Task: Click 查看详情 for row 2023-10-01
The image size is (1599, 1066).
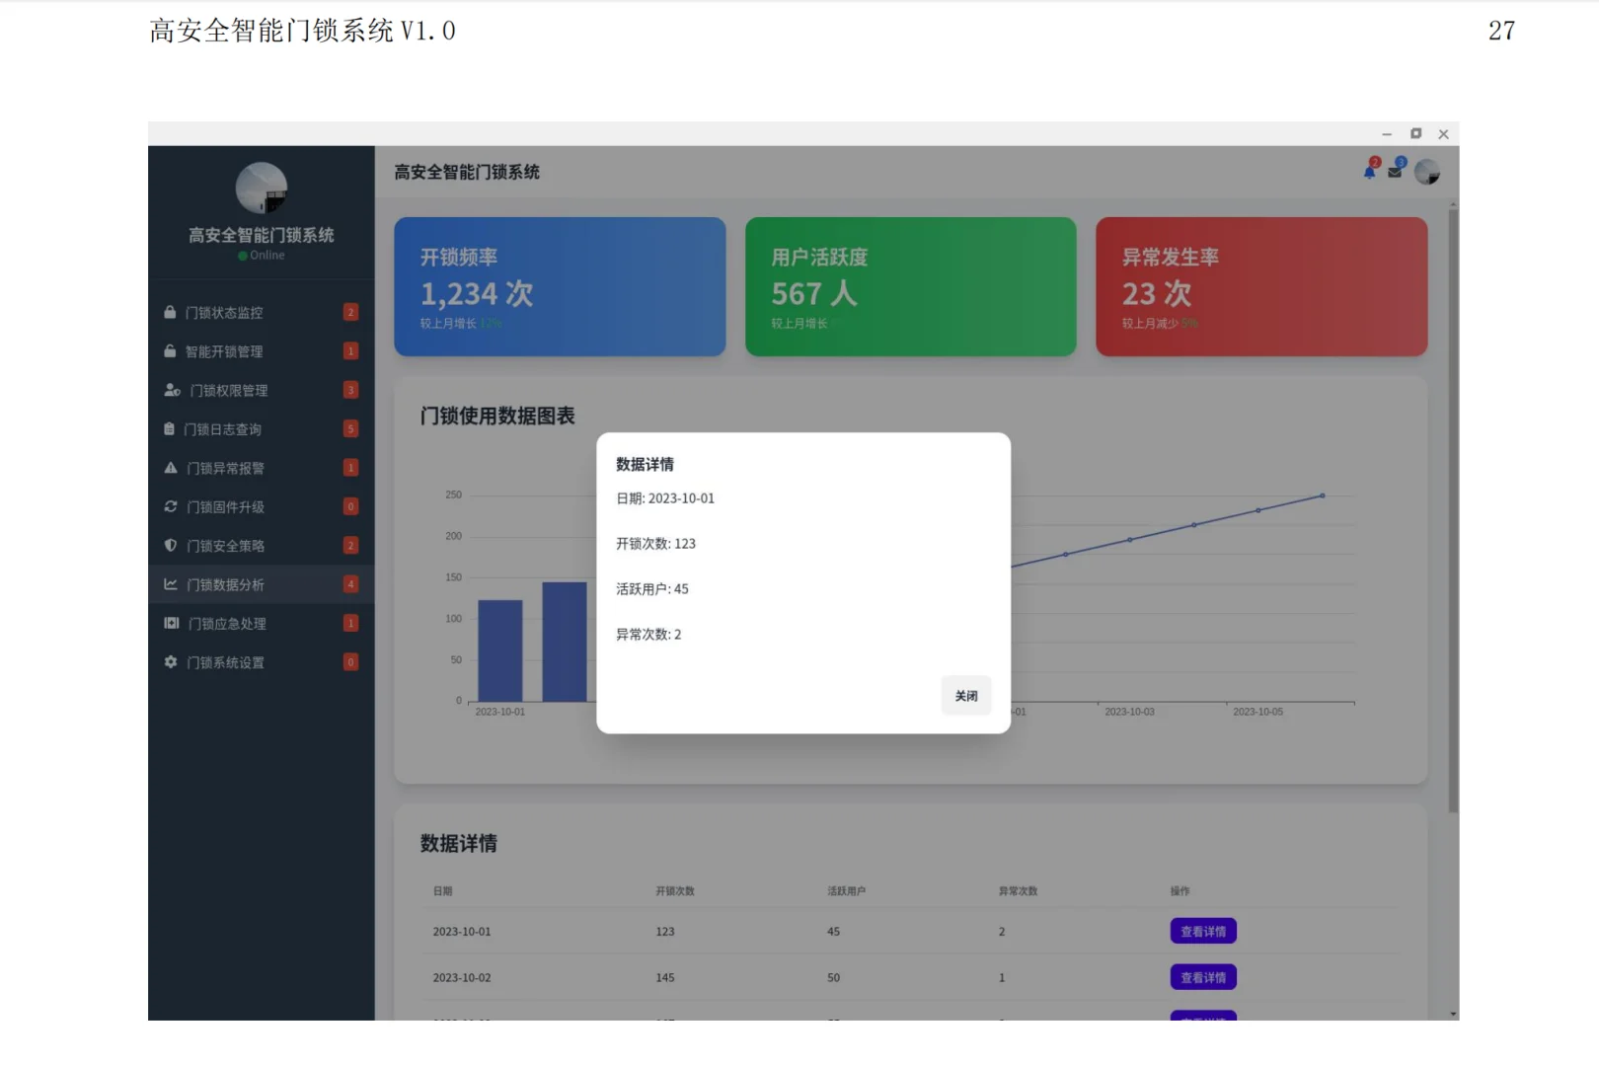Action: point(1202,930)
